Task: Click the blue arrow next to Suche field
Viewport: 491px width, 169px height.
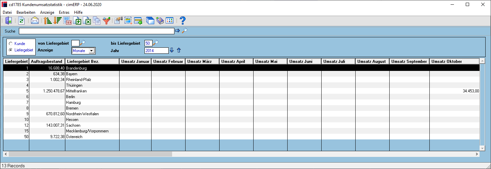Action: (177, 31)
